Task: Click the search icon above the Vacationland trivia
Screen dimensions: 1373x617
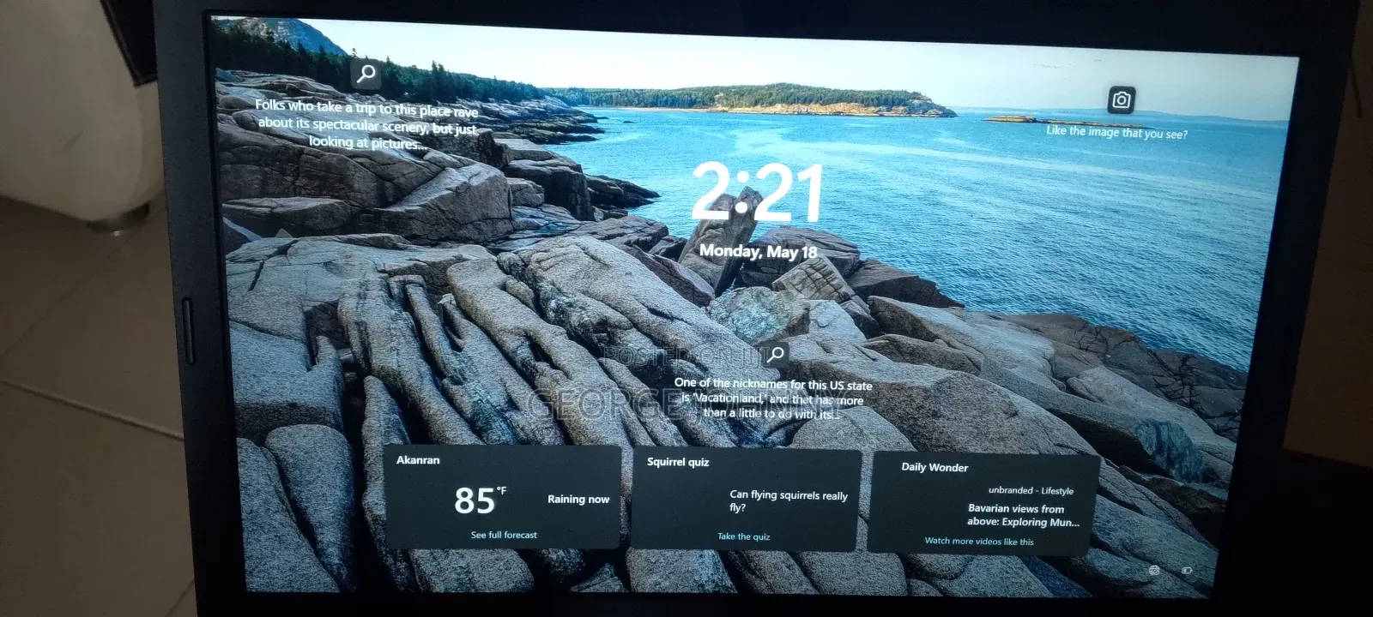Action: (776, 354)
